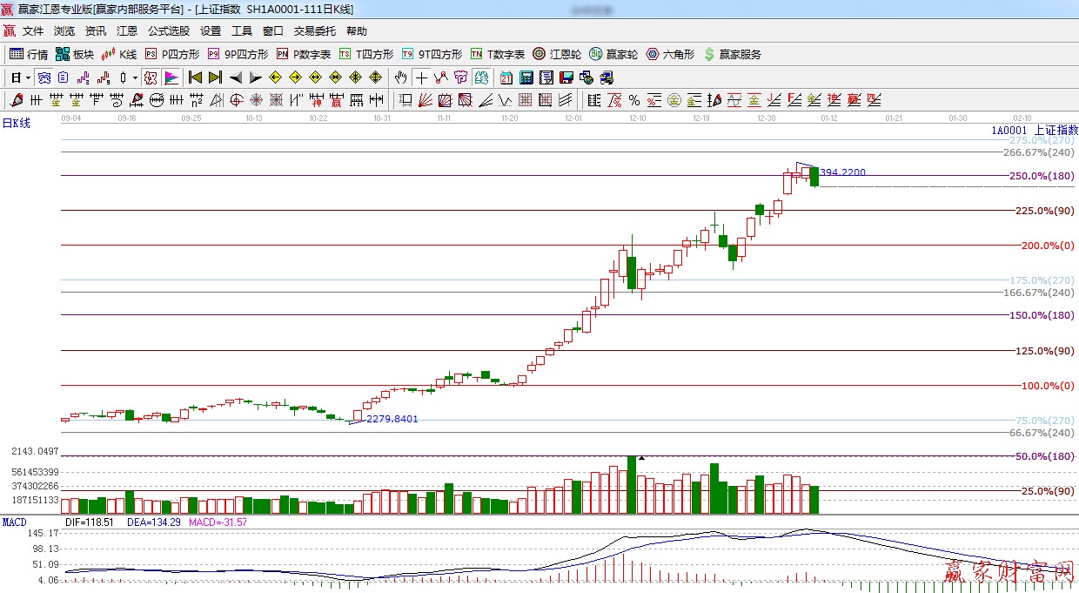This screenshot has width=1079, height=593.
Task: Open the 江恩轮 (Gann wheel) tool
Action: tap(557, 54)
